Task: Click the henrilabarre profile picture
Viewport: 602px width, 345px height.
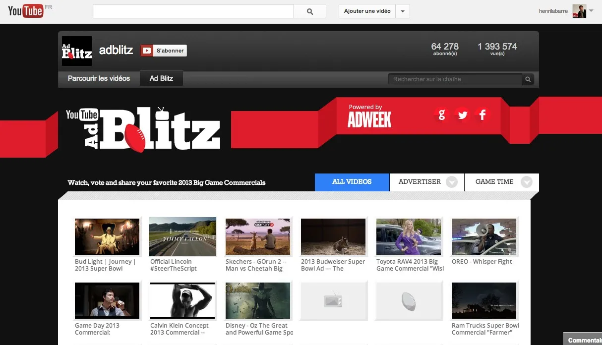Action: tap(579, 11)
